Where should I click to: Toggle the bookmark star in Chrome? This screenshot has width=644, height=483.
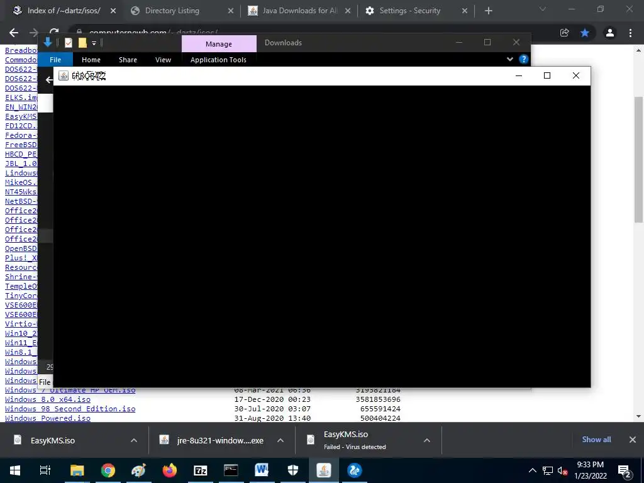click(585, 33)
